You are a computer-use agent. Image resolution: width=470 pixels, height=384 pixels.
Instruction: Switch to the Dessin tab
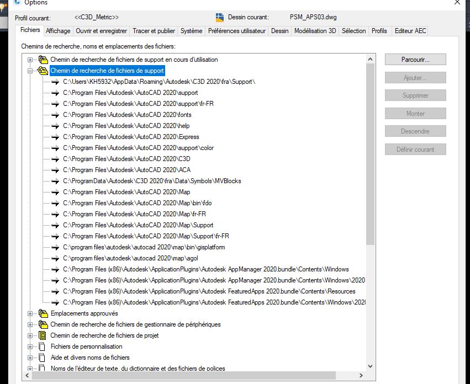279,31
